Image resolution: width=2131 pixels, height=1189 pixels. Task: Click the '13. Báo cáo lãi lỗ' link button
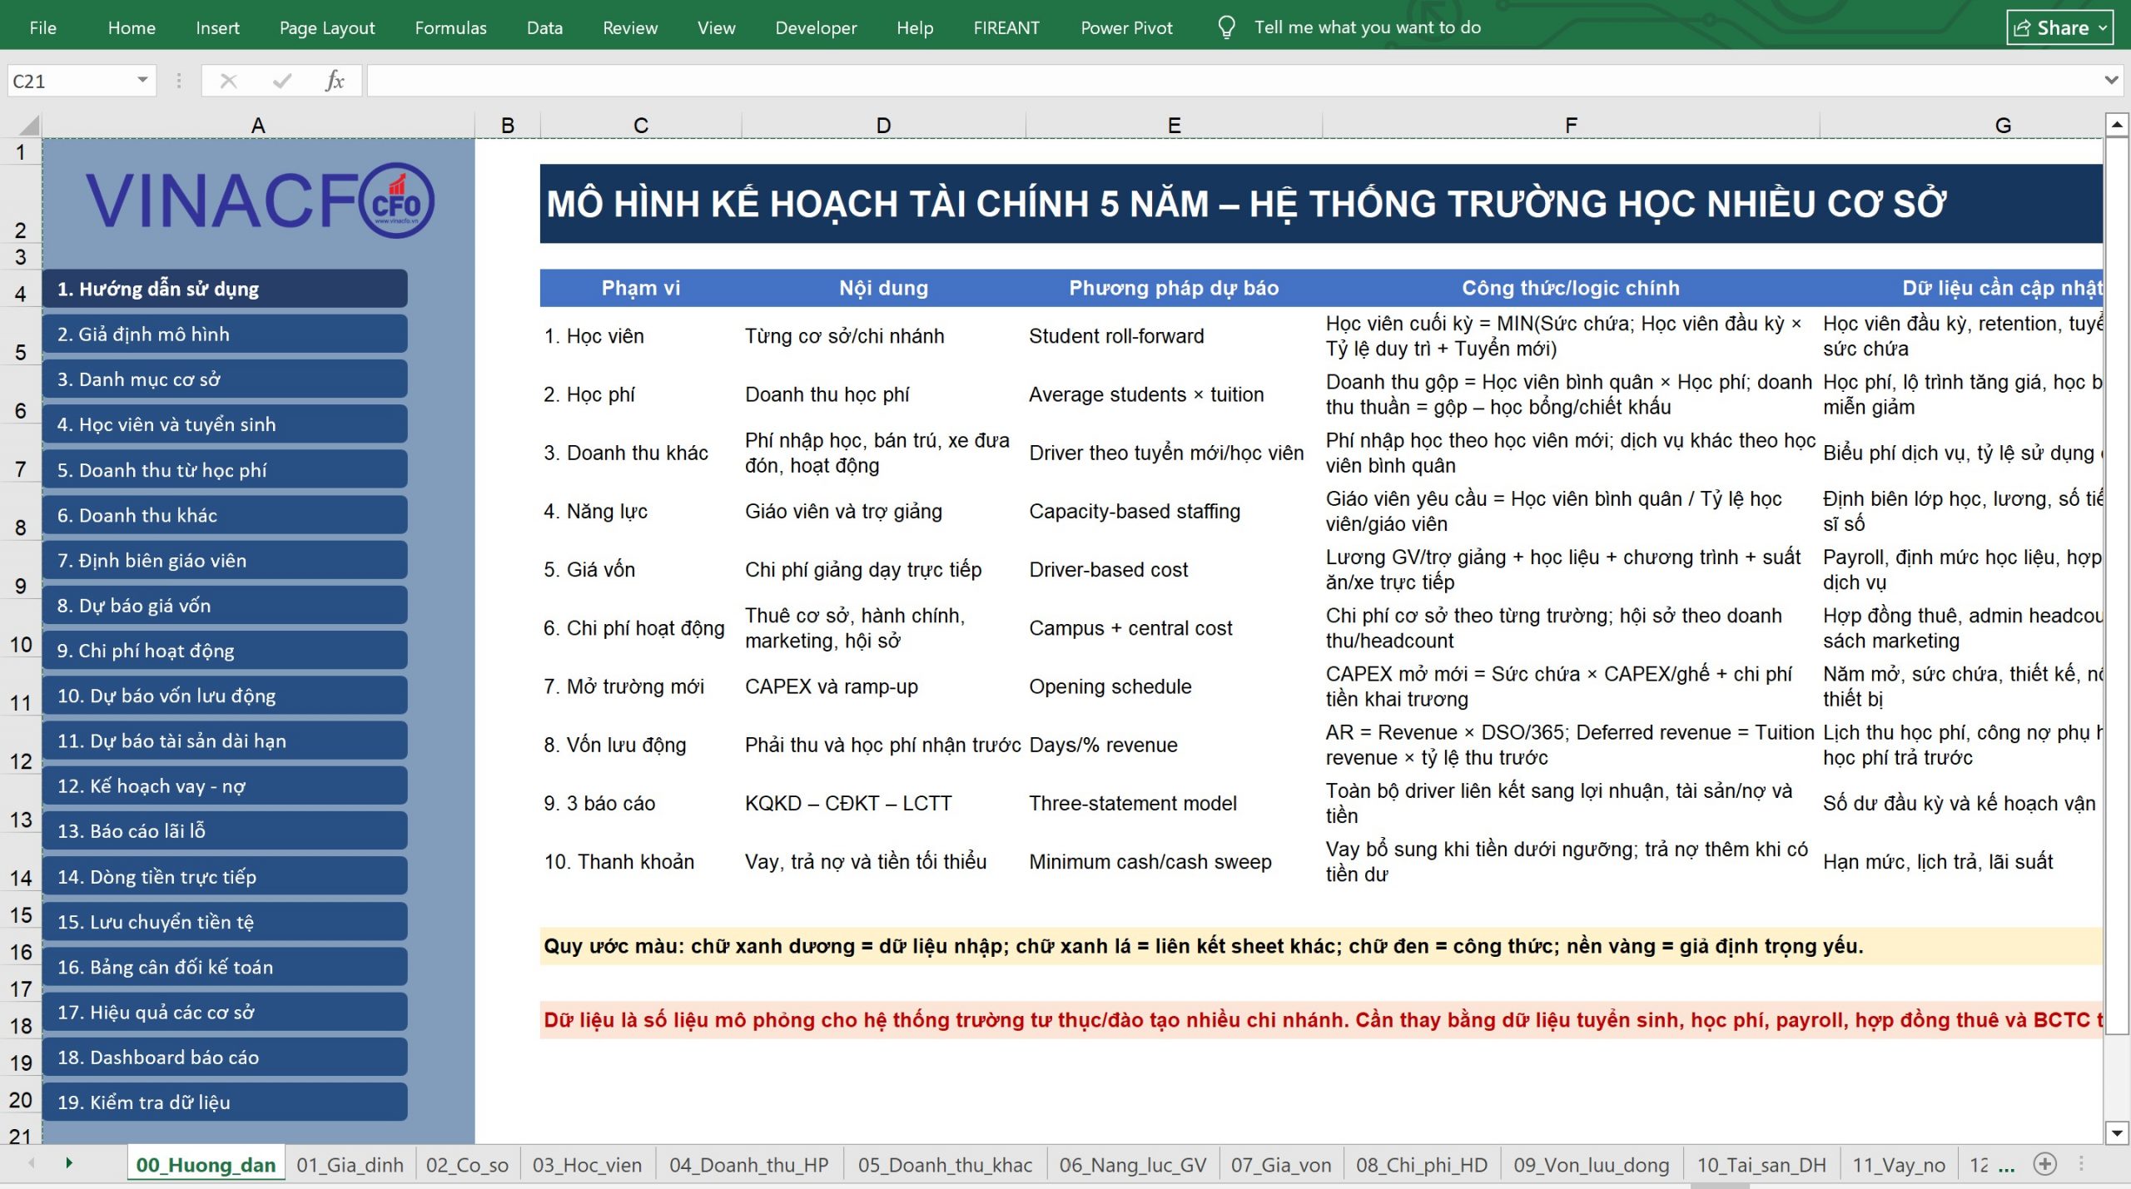pyautogui.click(x=225, y=831)
